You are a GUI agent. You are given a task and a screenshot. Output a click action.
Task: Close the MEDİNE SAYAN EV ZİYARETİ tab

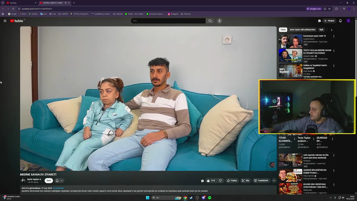[x=69, y=3]
